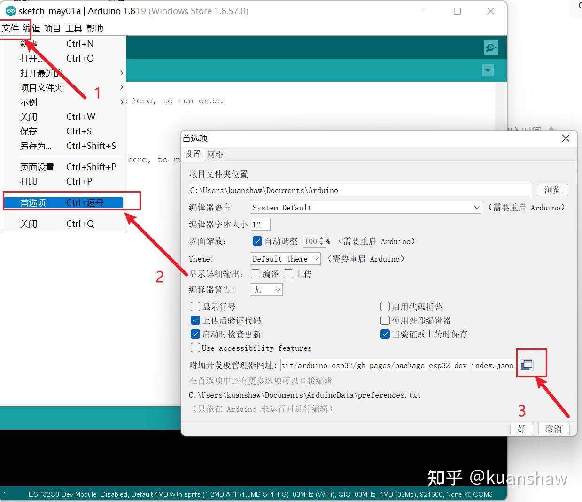This screenshot has height=502, width=582.
Task: Click the 好 button to confirm
Action: pyautogui.click(x=521, y=428)
